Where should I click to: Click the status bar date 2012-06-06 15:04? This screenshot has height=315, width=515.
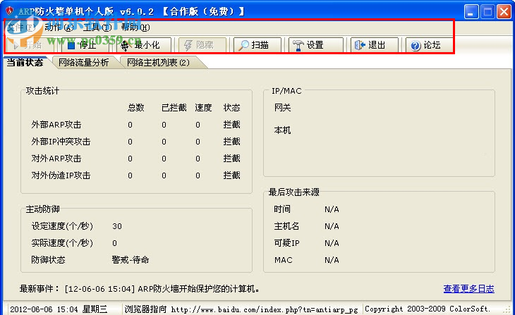pos(44,309)
